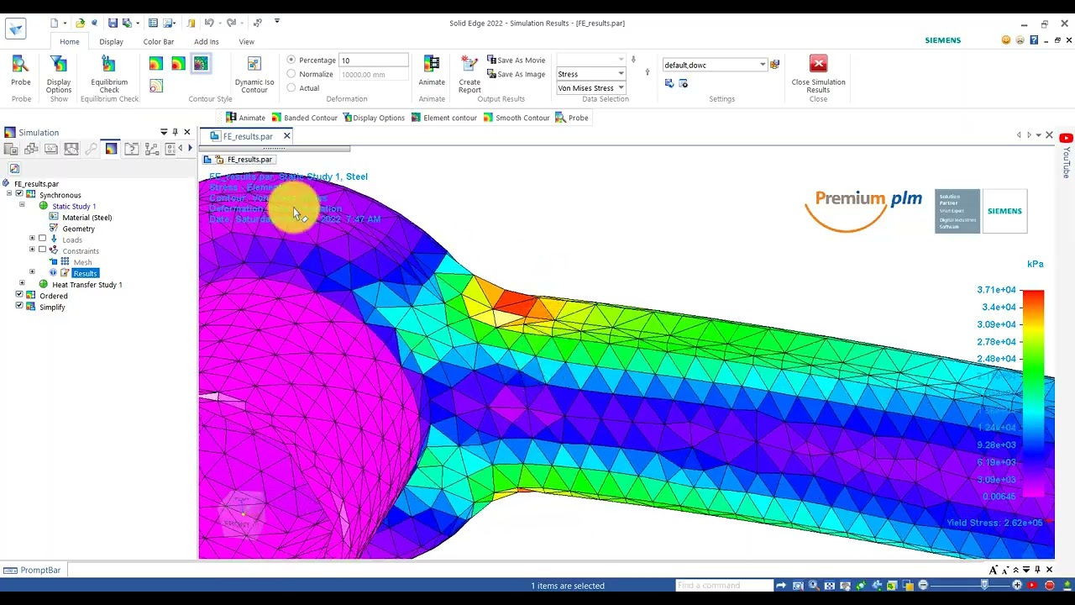Open the Color Bar ribbon tab
Viewport: 1075px width, 605px height.
[159, 41]
